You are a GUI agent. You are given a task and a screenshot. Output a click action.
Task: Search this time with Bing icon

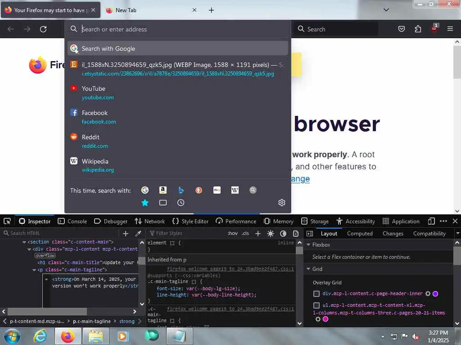point(181,190)
